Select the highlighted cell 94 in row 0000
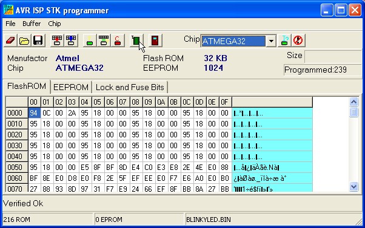Viewport: 365px width, 228px height. tap(34, 113)
